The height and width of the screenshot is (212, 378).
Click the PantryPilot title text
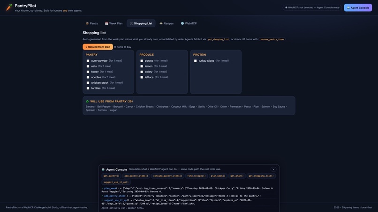(x=25, y=6)
